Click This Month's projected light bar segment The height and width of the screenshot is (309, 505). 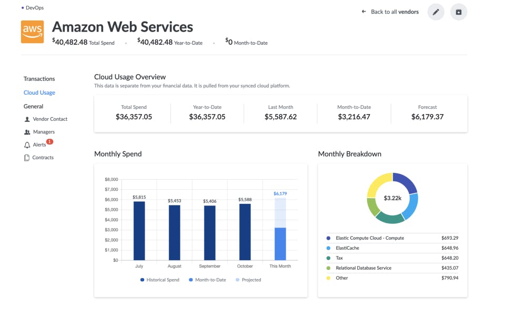(280, 213)
